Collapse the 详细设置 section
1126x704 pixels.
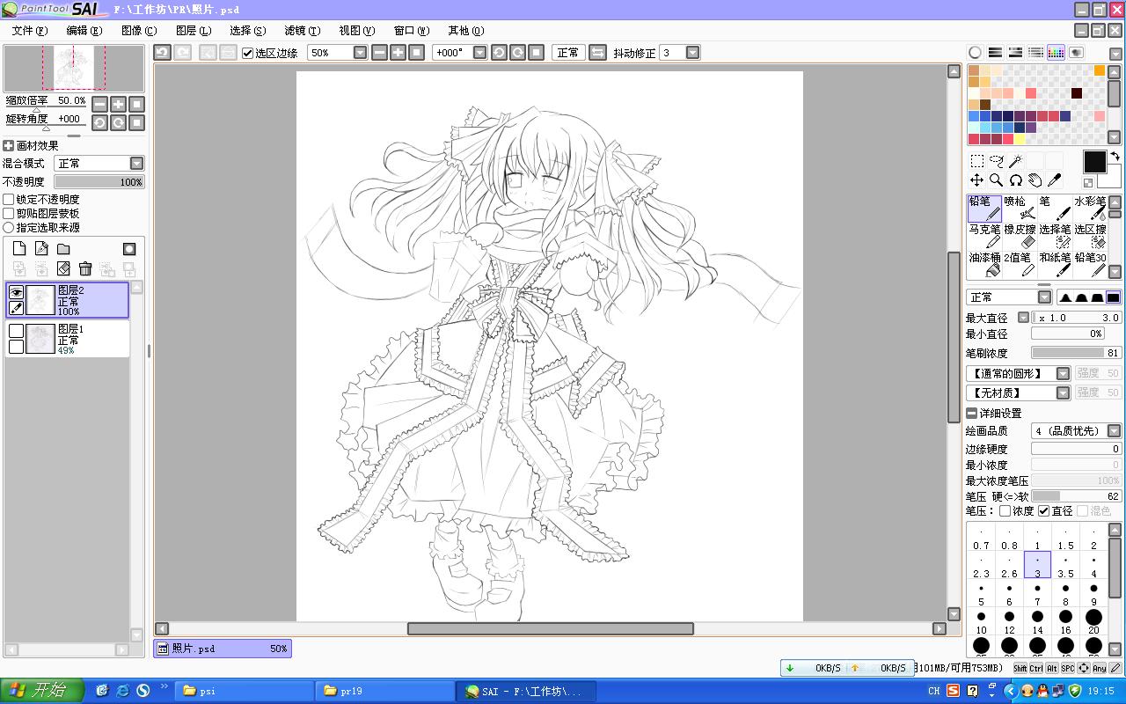[x=971, y=414]
